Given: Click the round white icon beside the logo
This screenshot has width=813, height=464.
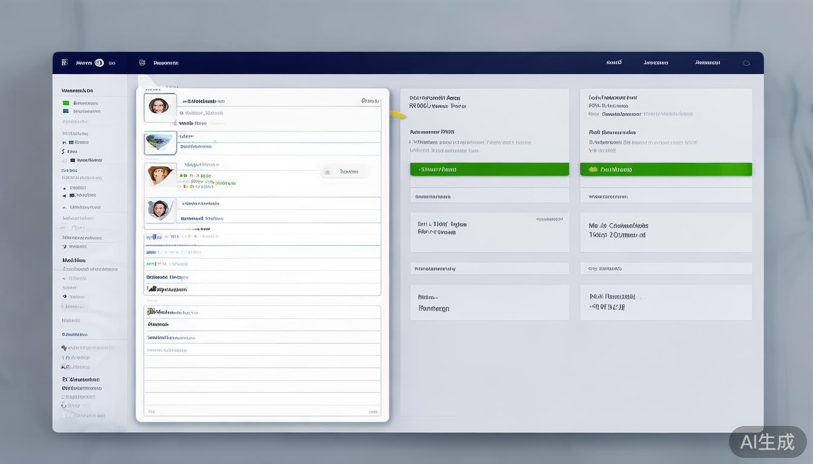Looking at the screenshot, I should tap(99, 63).
